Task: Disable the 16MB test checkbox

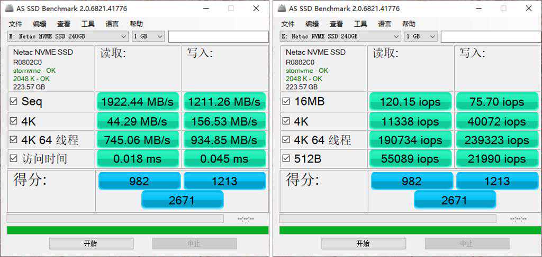Action: pos(286,101)
